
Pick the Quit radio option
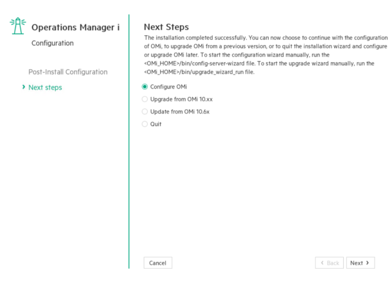pyautogui.click(x=145, y=124)
